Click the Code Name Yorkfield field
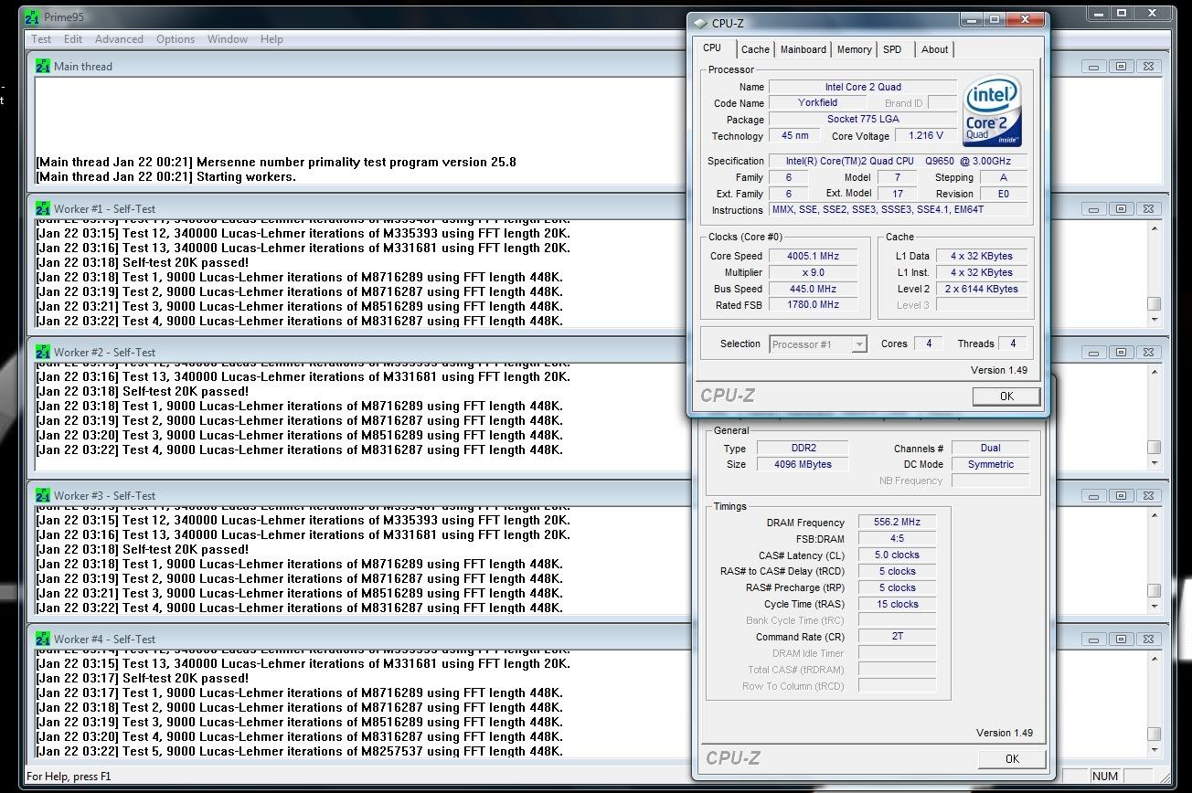This screenshot has width=1192, height=793. tap(817, 102)
